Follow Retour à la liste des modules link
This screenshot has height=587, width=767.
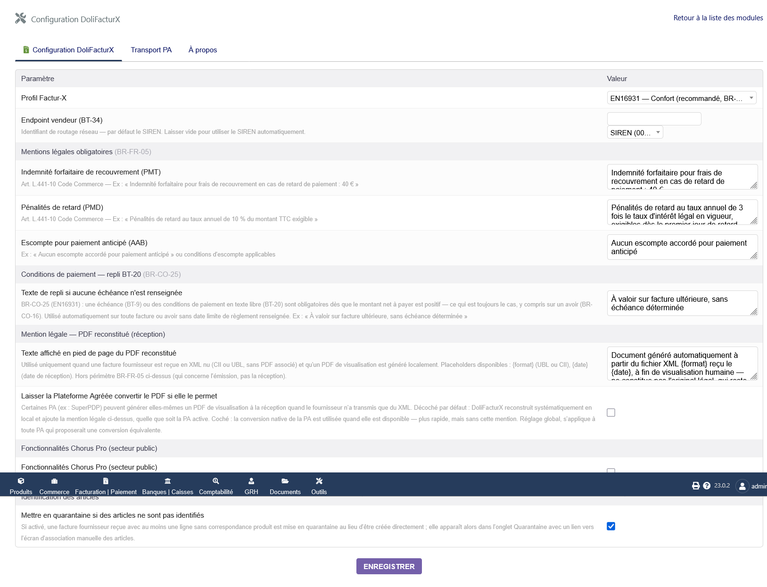(718, 18)
